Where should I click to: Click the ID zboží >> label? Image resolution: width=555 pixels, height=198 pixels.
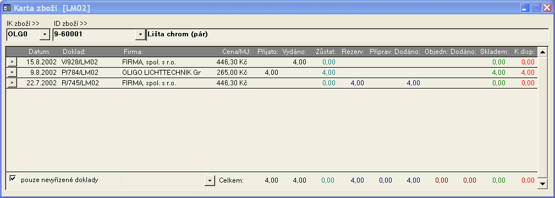click(x=70, y=24)
